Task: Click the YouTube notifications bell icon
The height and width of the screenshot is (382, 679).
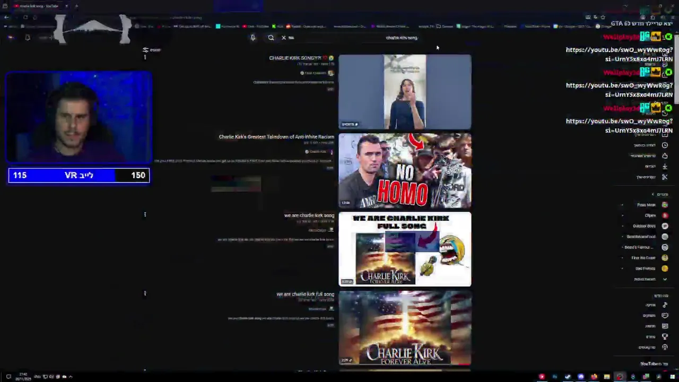Action: [28, 38]
